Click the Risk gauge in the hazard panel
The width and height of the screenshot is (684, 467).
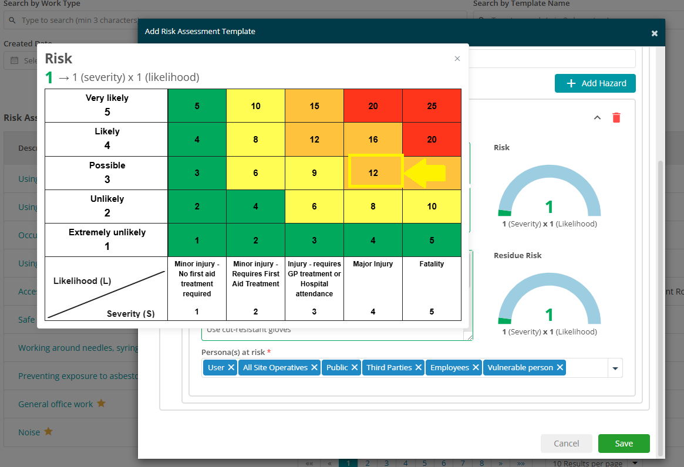click(x=549, y=191)
